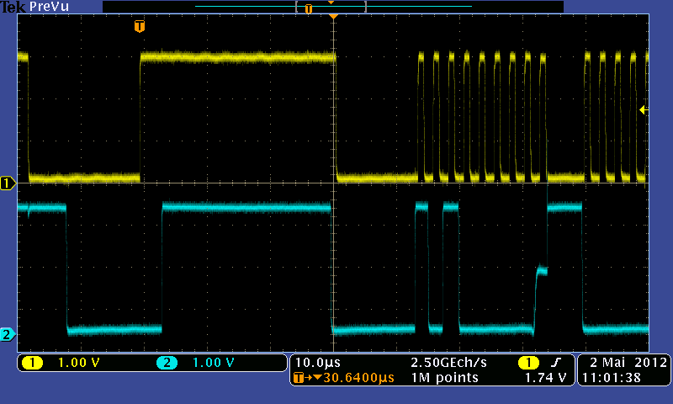Click the 2.50GEch/s sample rate readout
This screenshot has height=404, width=673.
pyautogui.click(x=448, y=363)
